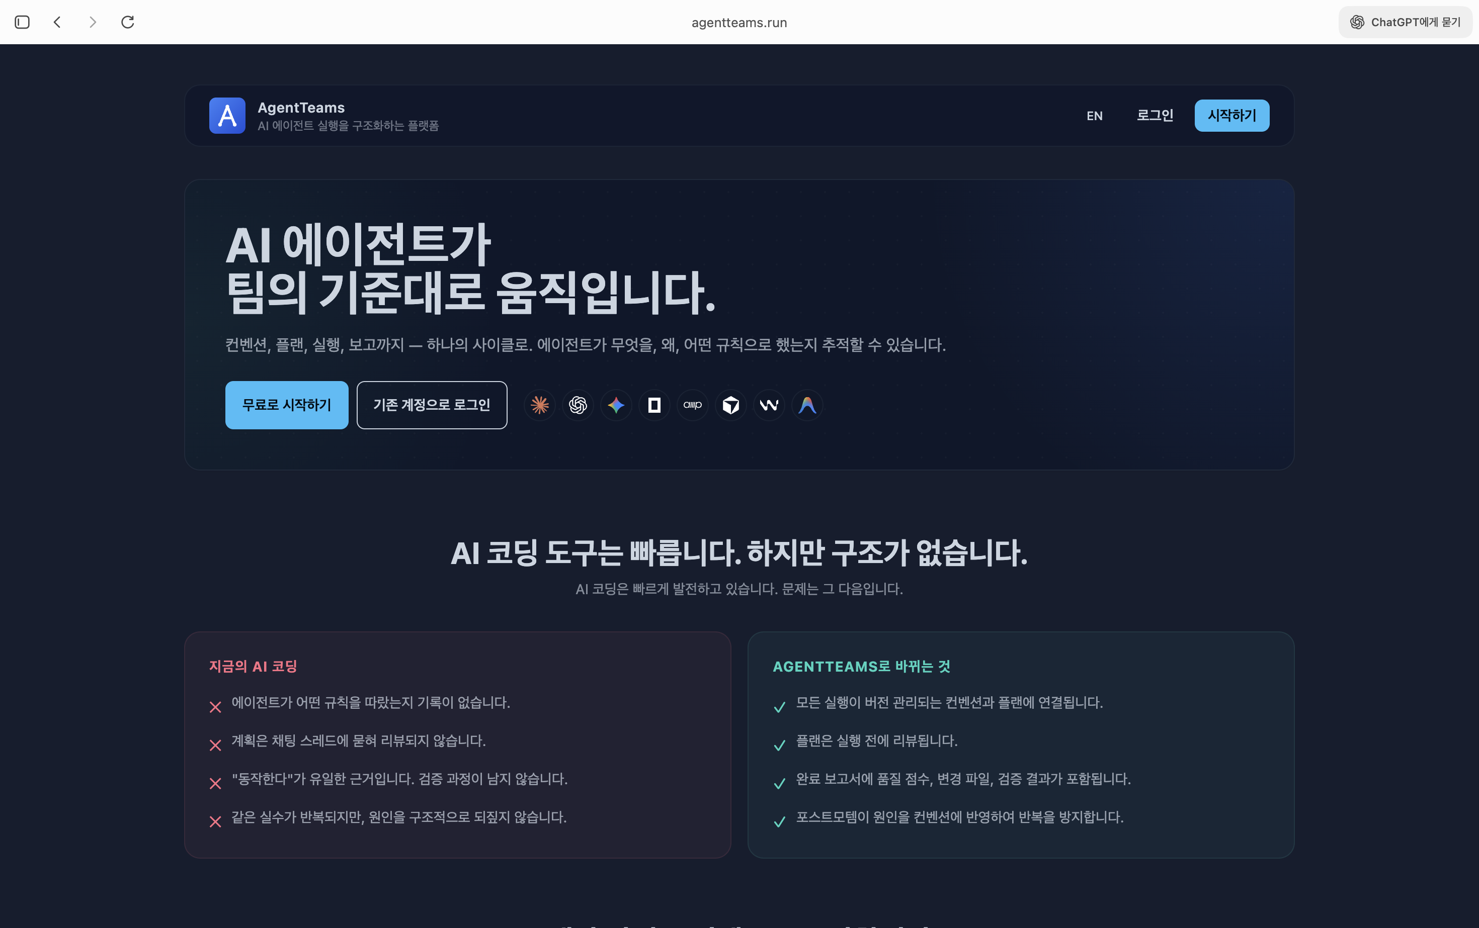Switch language to EN

point(1094,116)
